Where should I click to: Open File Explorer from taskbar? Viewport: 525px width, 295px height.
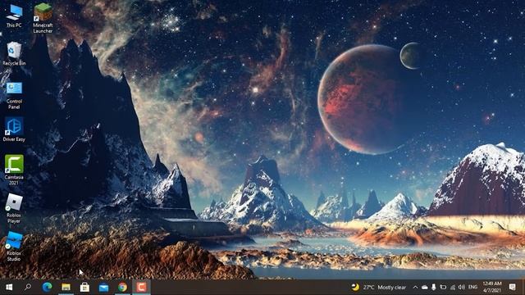coord(66,288)
